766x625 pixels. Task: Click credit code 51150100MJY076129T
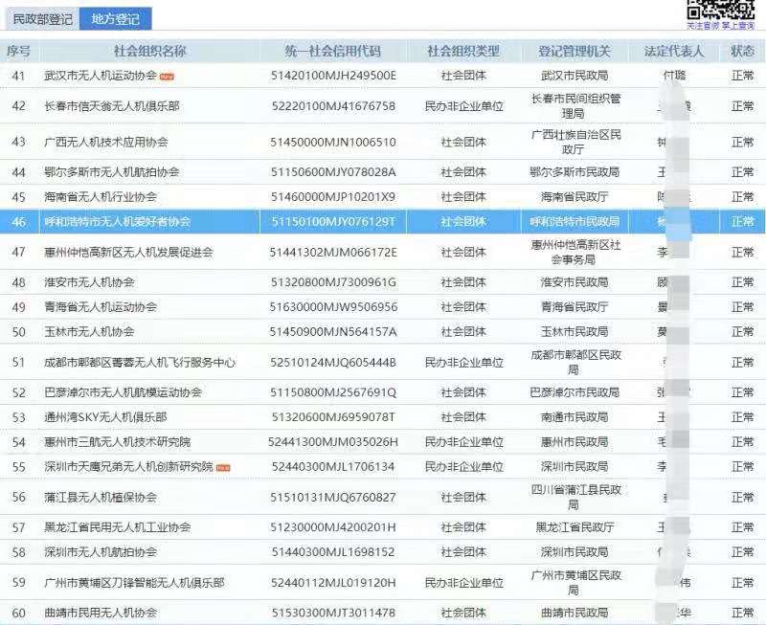(333, 221)
